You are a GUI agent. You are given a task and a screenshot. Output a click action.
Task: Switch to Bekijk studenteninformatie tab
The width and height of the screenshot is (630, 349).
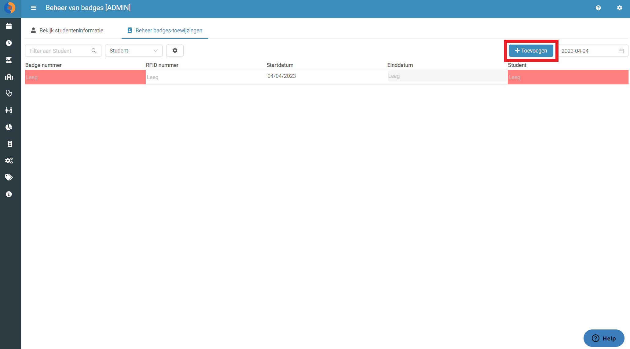(x=67, y=31)
